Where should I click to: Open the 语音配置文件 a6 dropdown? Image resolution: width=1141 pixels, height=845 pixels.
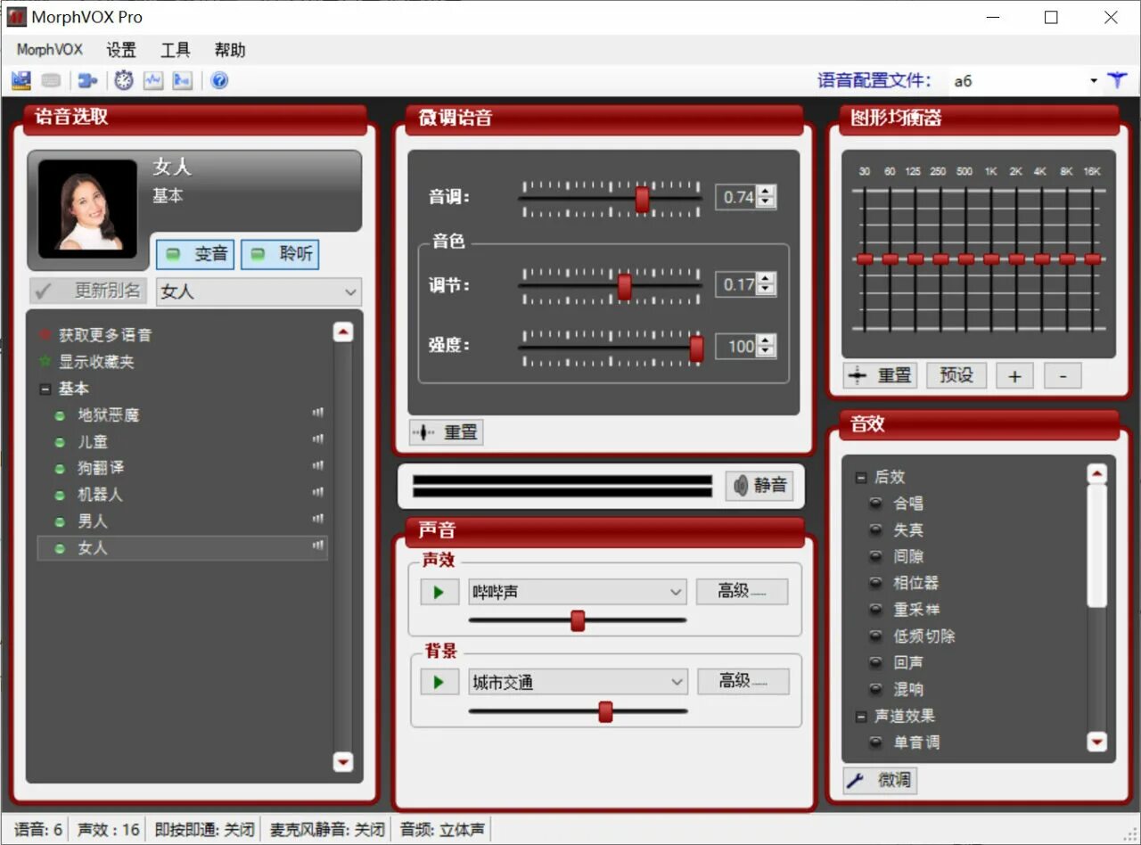pos(1094,81)
